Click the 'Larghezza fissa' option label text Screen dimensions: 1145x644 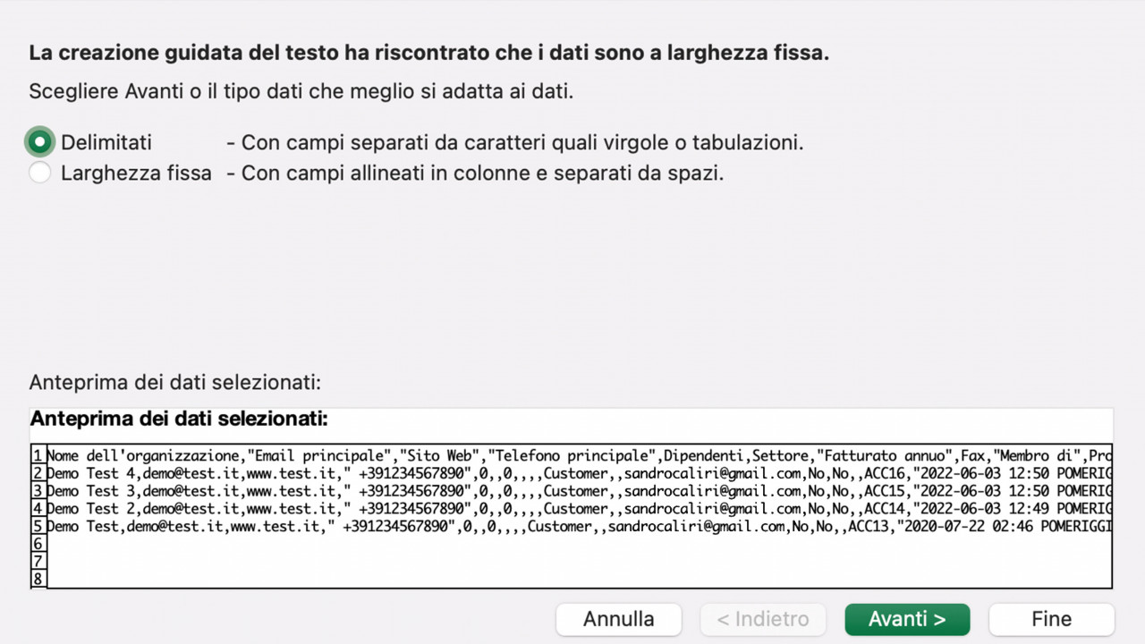[x=136, y=173]
